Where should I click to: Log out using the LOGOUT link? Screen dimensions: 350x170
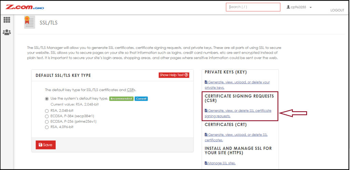pos(337,10)
